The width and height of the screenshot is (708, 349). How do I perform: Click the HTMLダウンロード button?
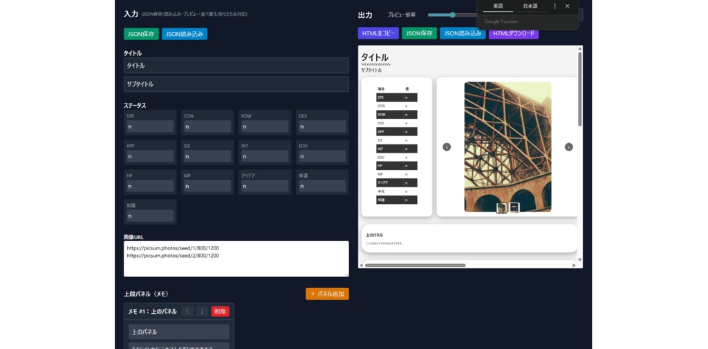click(x=514, y=33)
